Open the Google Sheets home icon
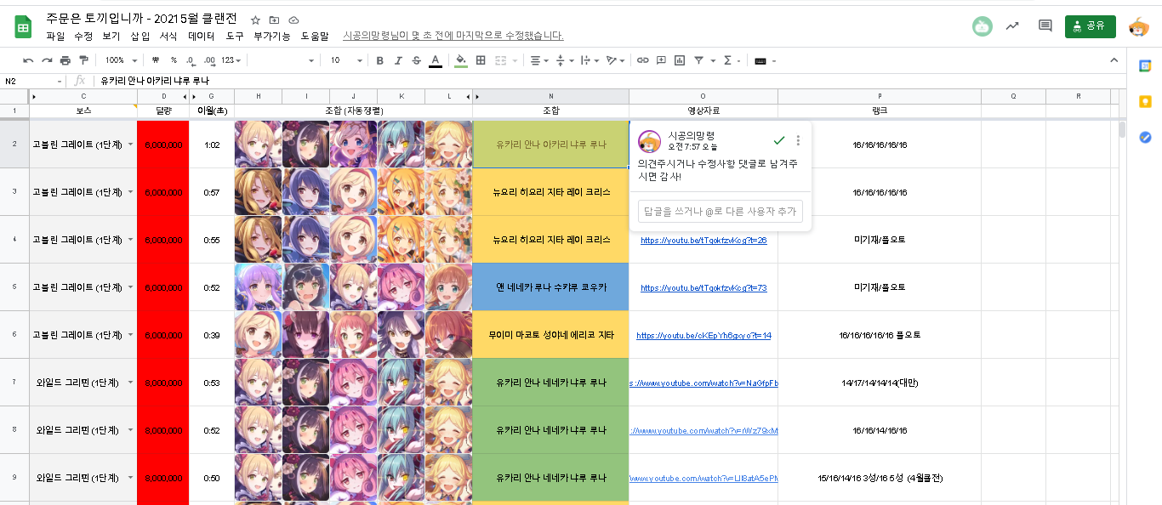Image resolution: width=1162 pixels, height=505 pixels. (23, 26)
